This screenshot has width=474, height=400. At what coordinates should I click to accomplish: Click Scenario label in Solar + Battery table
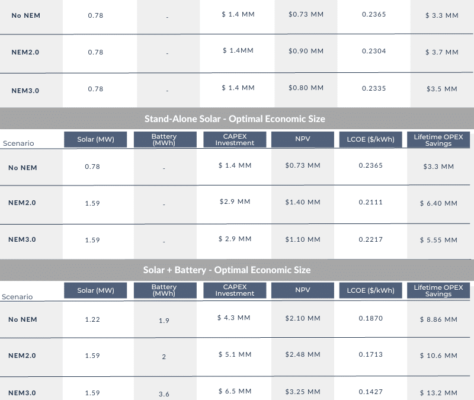click(x=18, y=297)
